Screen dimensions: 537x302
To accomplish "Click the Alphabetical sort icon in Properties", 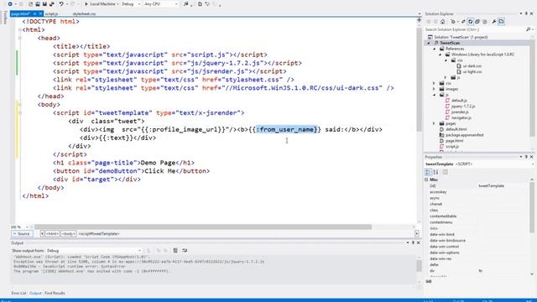I will point(435,172).
